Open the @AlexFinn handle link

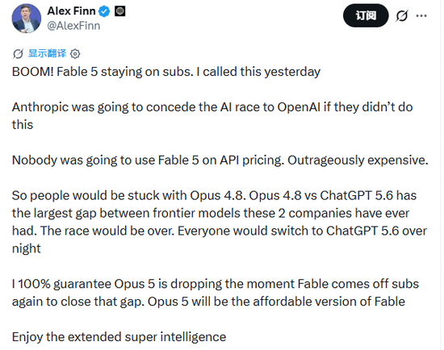73,26
